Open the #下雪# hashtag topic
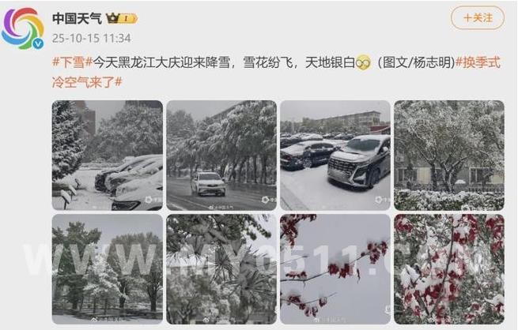This screenshot has height=330, width=518. click(72, 62)
